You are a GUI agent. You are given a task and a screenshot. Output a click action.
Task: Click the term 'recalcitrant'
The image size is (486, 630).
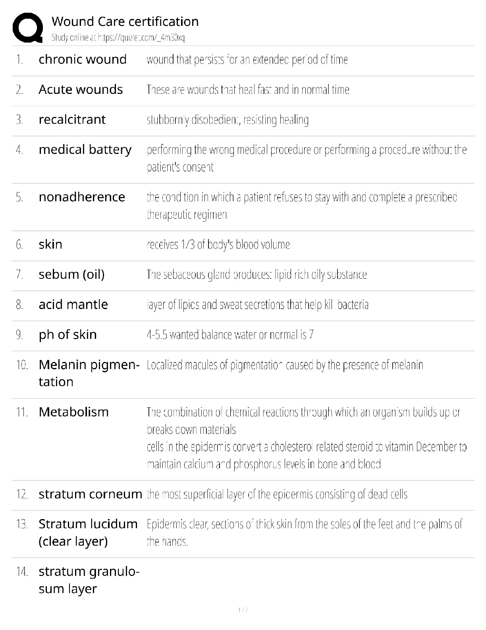pos(72,119)
